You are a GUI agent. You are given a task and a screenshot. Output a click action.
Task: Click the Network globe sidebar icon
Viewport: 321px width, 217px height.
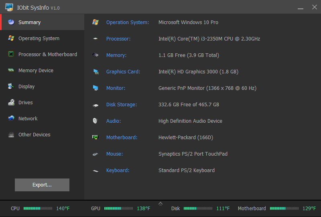coord(11,118)
